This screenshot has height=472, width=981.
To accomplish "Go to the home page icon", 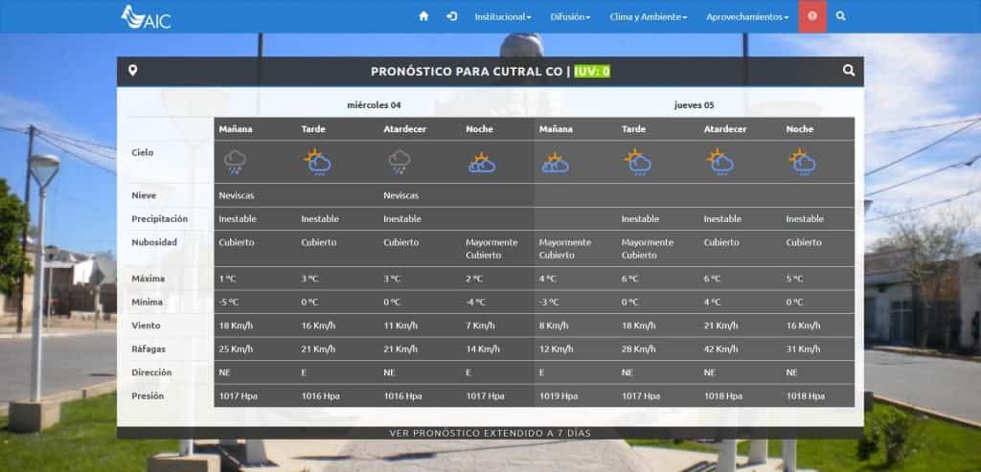I will point(423,16).
